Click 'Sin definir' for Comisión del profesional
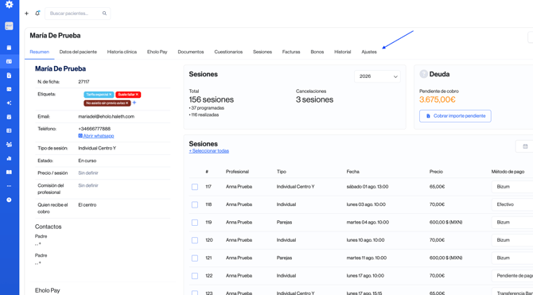 coord(88,185)
